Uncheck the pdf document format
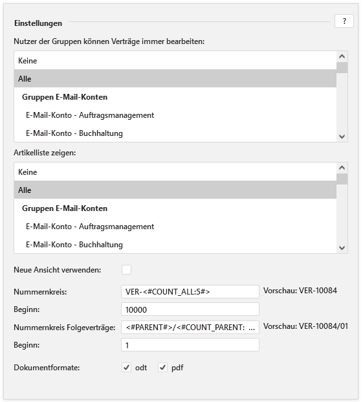Image resolution: width=363 pixels, height=402 pixels. [162, 368]
